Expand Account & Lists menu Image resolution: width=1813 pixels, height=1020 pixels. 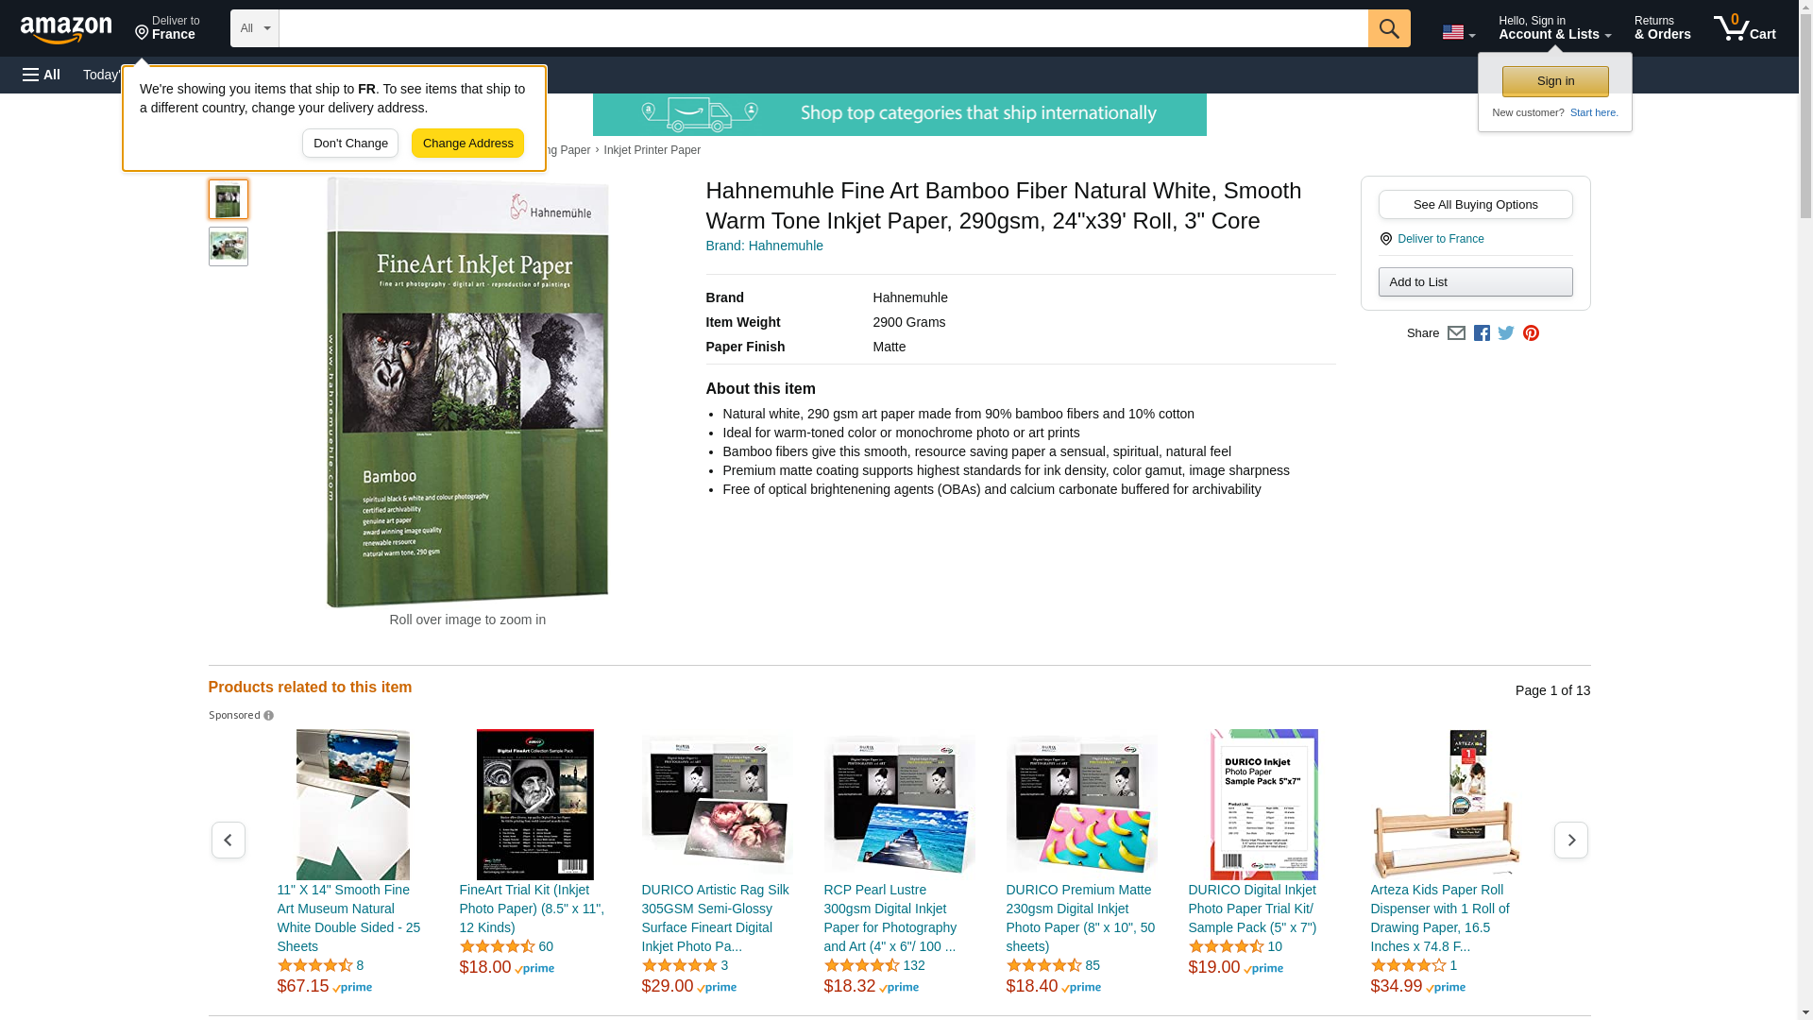(x=1554, y=28)
